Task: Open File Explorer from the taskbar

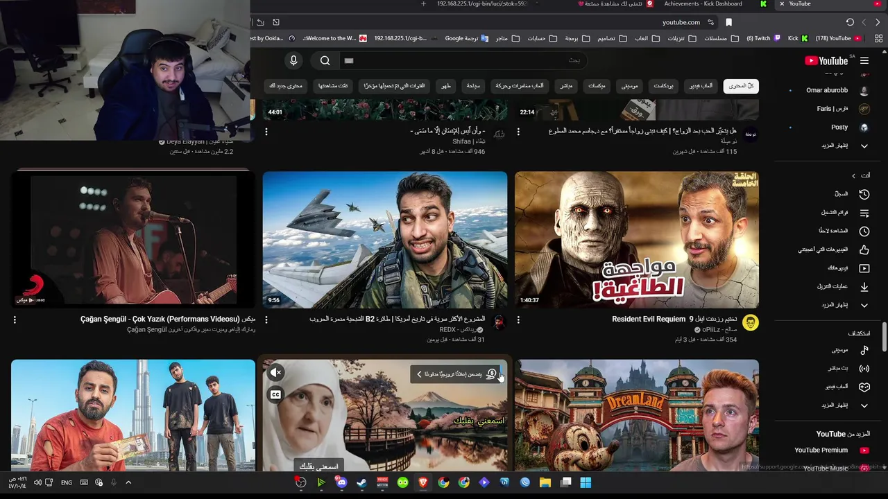Action: (x=545, y=482)
